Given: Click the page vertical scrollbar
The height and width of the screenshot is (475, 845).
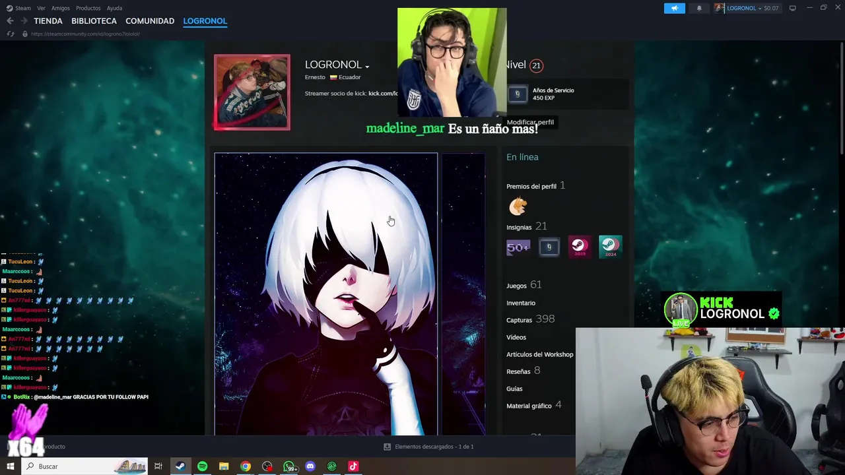Looking at the screenshot, I should click(842, 99).
